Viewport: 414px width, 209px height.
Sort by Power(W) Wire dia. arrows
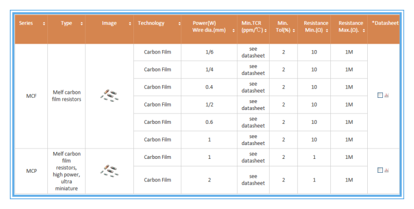[233, 31]
